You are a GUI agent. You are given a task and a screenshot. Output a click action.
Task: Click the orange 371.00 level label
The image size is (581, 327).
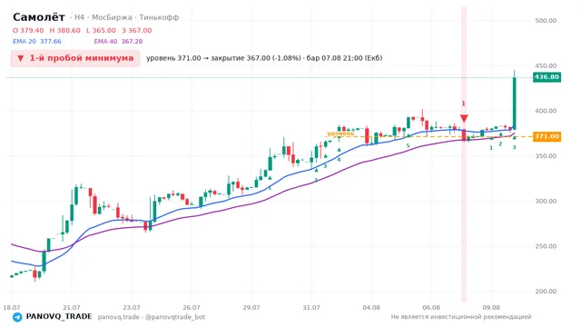coord(547,136)
